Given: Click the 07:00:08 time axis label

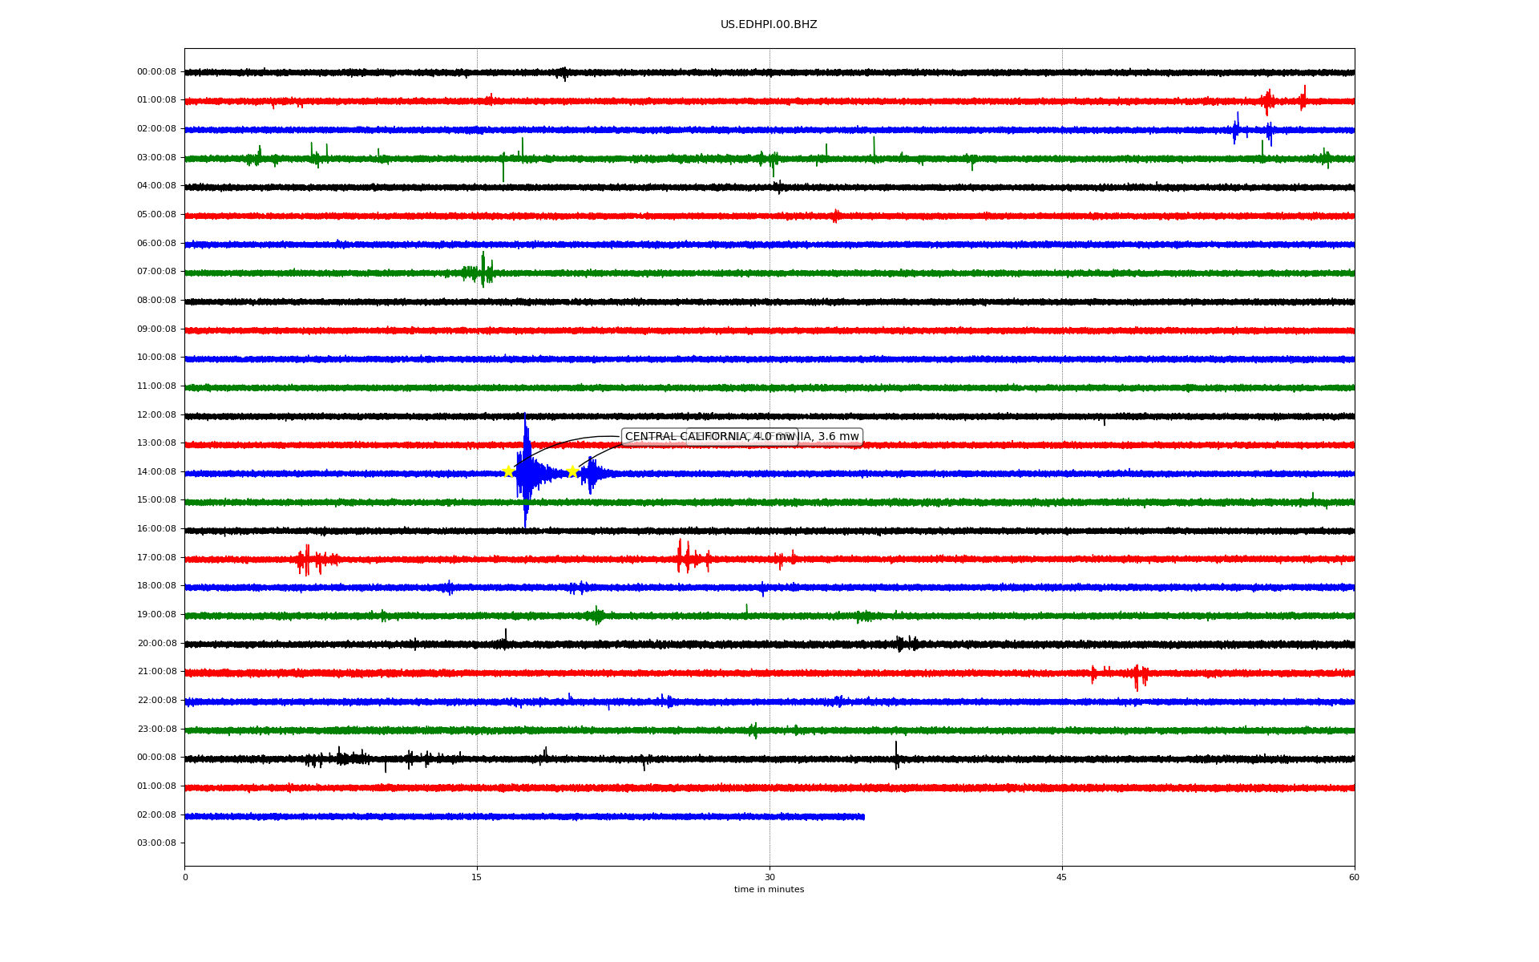Looking at the screenshot, I should click(156, 272).
